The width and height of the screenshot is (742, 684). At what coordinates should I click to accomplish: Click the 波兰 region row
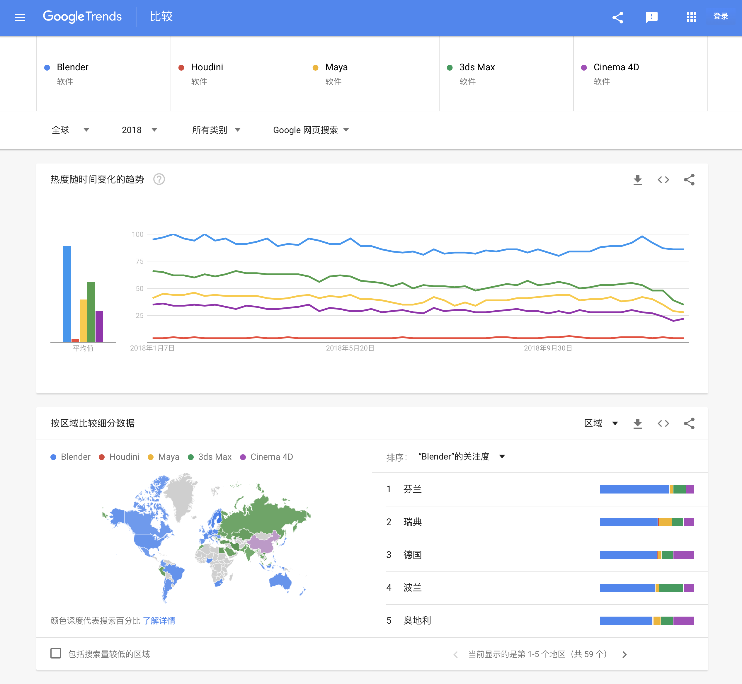pos(547,588)
